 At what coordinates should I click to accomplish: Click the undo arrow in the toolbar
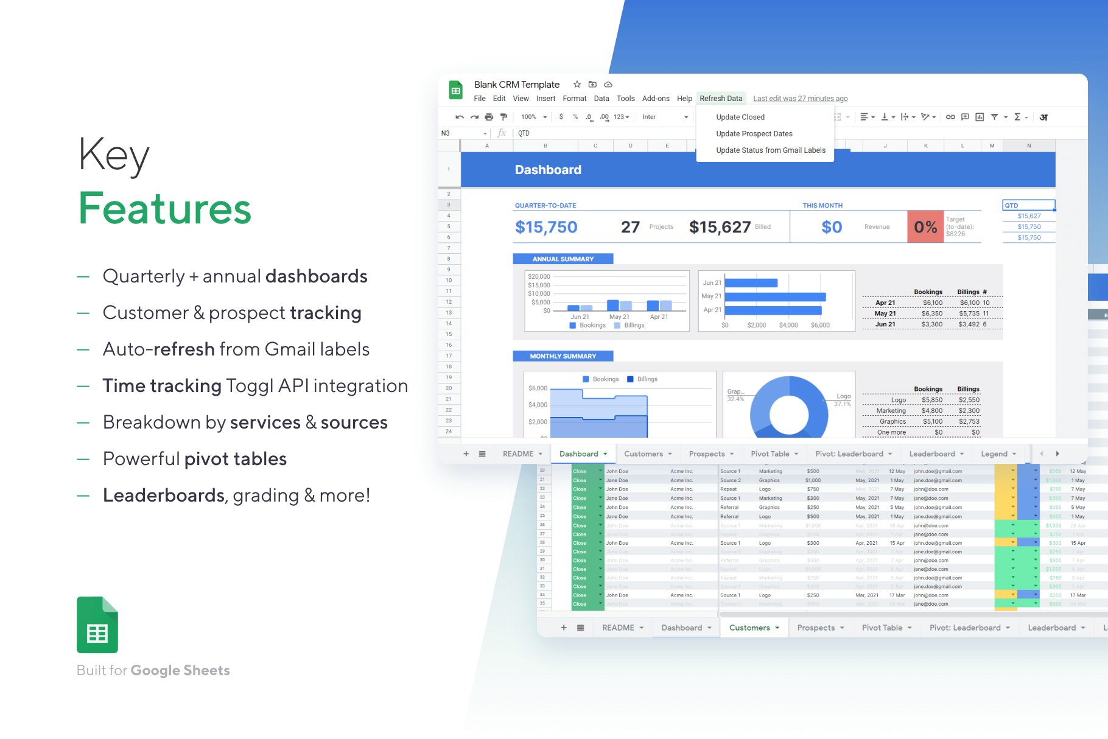pos(459,117)
